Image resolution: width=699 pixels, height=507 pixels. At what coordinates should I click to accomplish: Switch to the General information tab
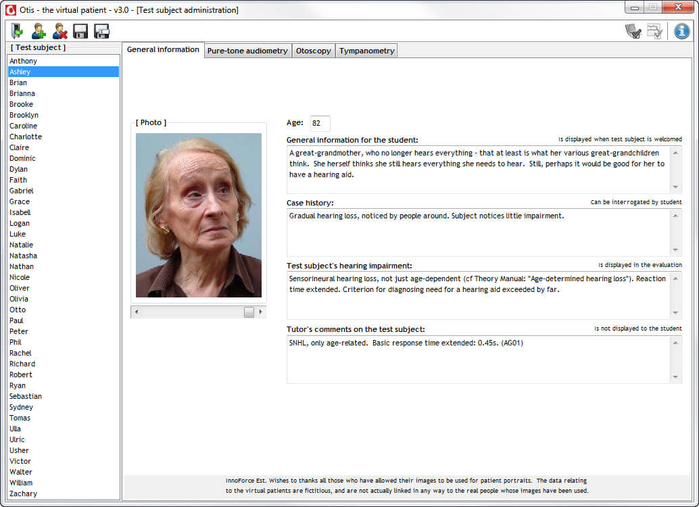163,49
